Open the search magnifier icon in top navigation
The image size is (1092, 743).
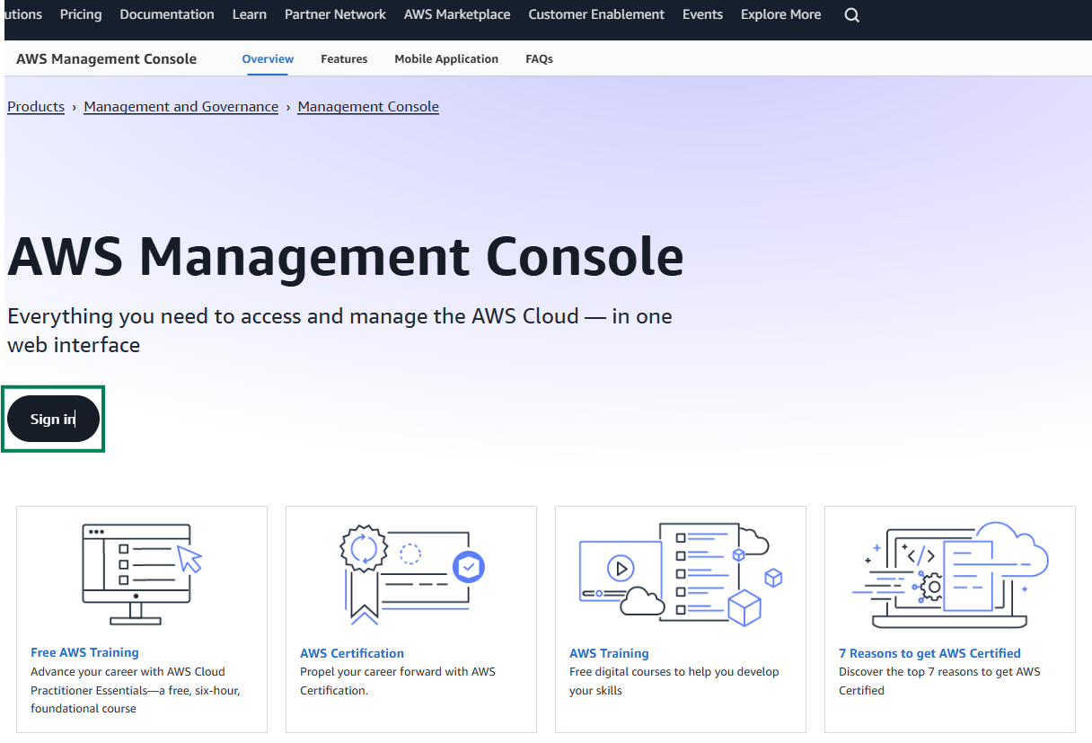click(852, 15)
